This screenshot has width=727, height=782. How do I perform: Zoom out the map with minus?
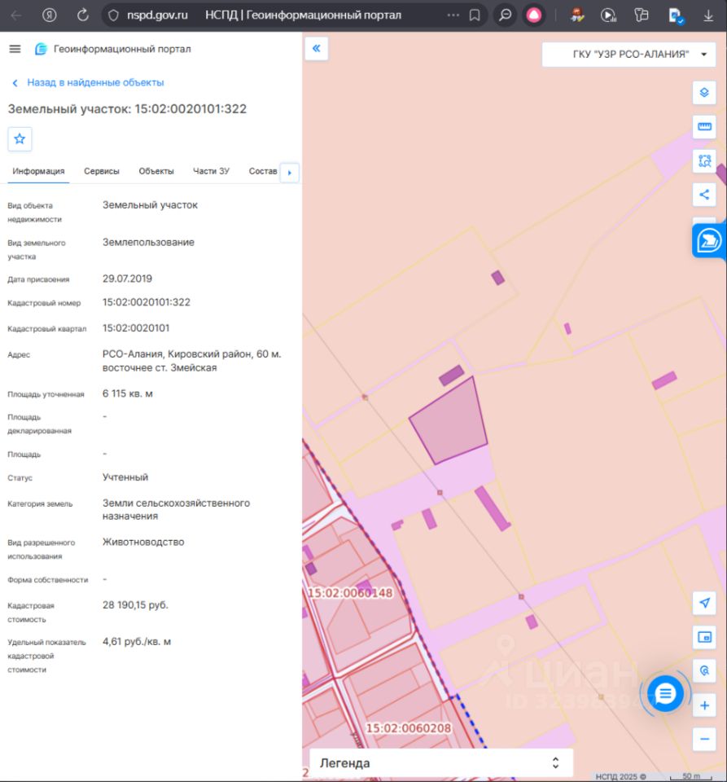click(x=704, y=739)
